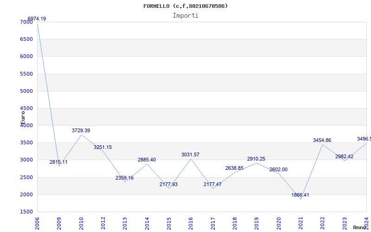Click the 3729.39 data label
This screenshot has width=371, height=232.
pyautogui.click(x=81, y=130)
